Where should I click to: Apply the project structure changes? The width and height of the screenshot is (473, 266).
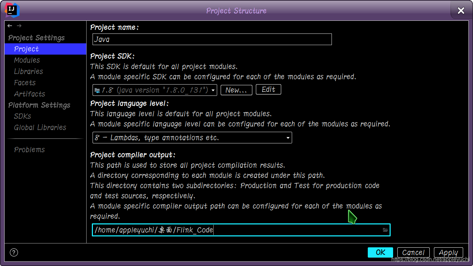coord(448,252)
